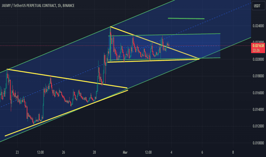Click the 0.014000 price axis label
266x157 pixels.
[x=258, y=110]
